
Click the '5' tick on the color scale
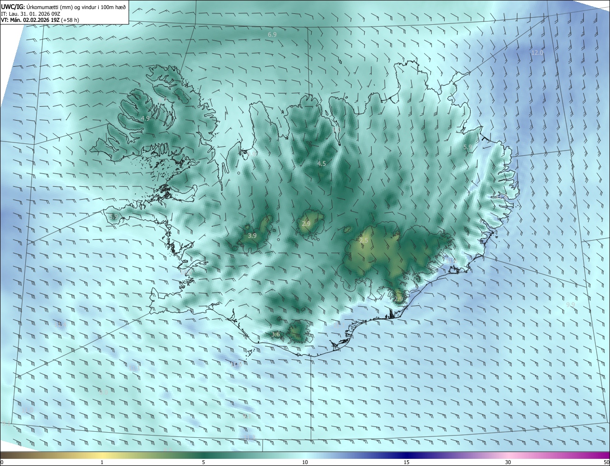pos(203,462)
